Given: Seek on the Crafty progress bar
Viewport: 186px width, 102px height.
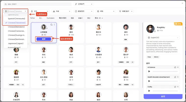Looking at the screenshot, I should click(x=165, y=91).
